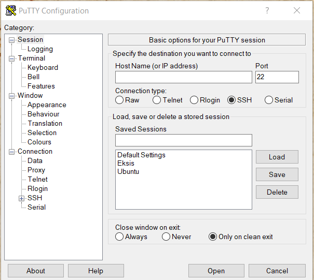
Task: Click the Port number field
Action: [x=277, y=77]
